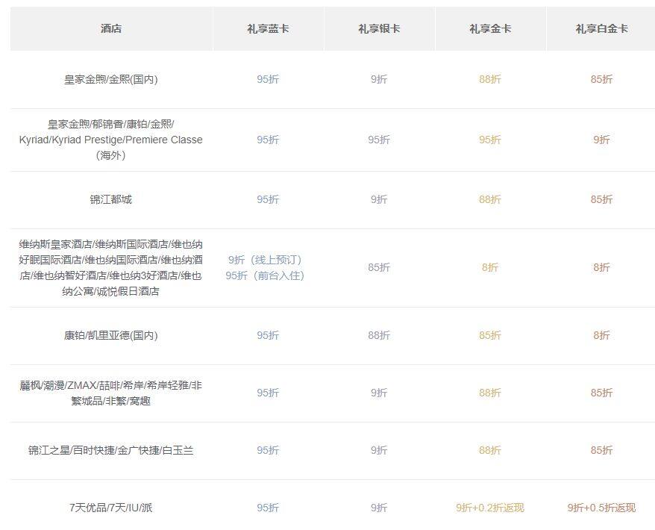The image size is (655, 530).
Task: Click the 礼享蓝卡 column header
Action: click(268, 29)
